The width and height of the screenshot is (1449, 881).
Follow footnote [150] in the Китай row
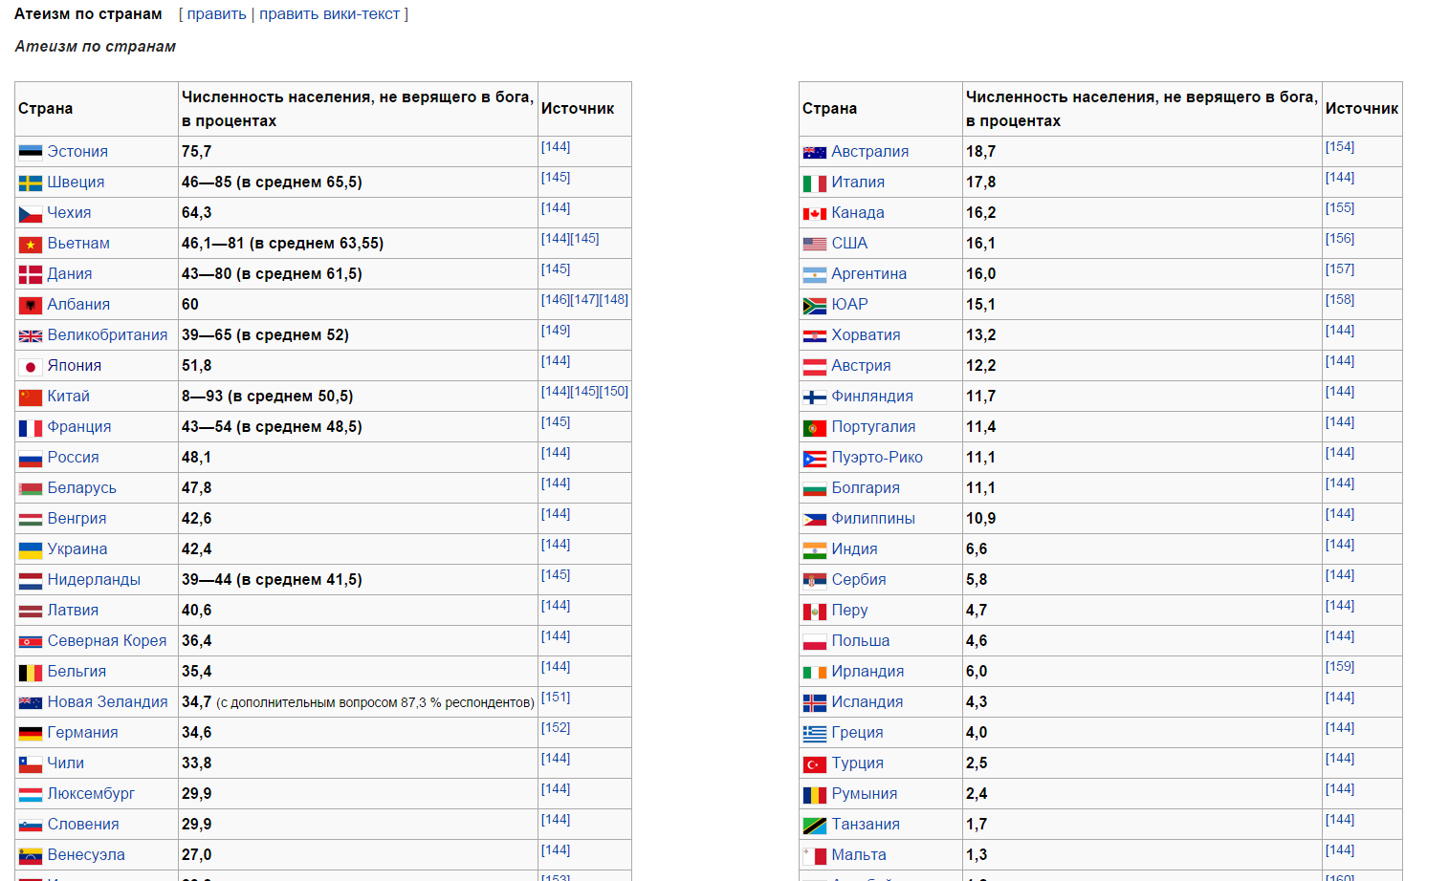tap(614, 392)
